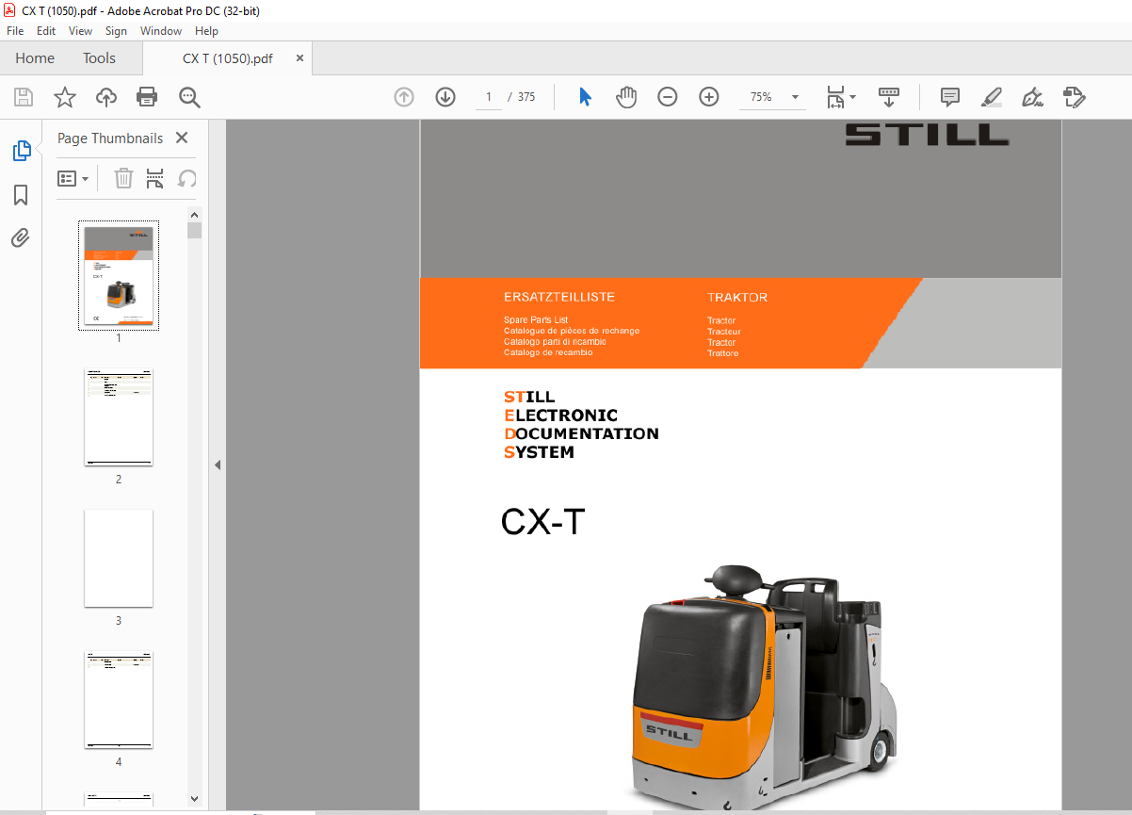Click the upload to cloud icon
1132x815 pixels.
coord(106,97)
